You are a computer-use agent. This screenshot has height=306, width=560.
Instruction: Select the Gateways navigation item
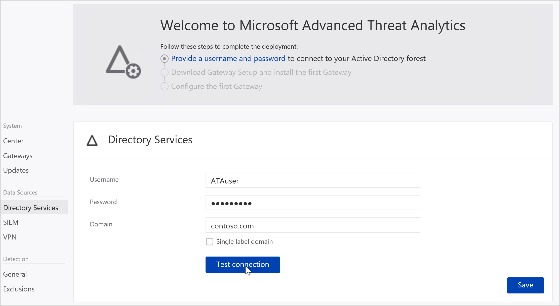tap(18, 155)
